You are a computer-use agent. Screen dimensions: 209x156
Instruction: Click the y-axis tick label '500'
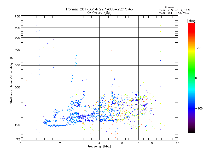pyautogui.click(x=17, y=38)
